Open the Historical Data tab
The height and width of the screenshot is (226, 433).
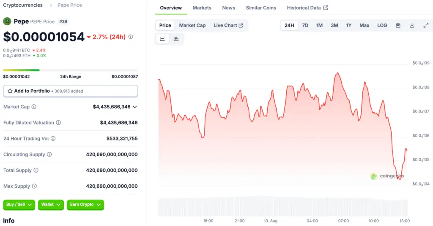307,8
